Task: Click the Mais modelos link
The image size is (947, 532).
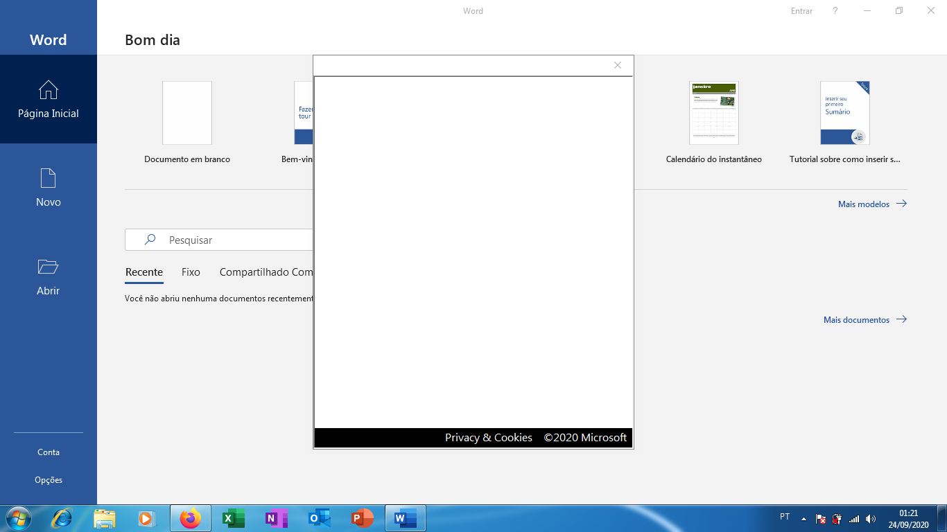Action: click(x=863, y=204)
